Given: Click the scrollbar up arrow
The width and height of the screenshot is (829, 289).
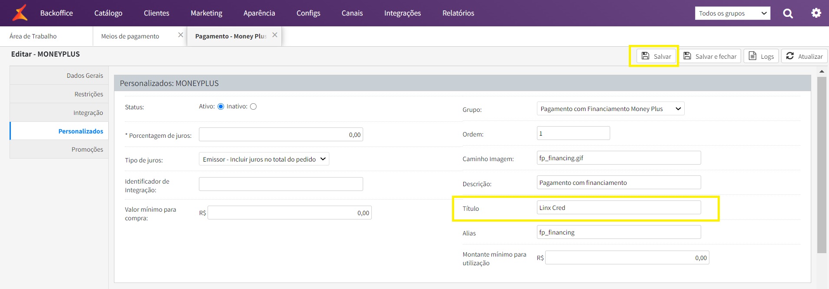Looking at the screenshot, I should [822, 71].
